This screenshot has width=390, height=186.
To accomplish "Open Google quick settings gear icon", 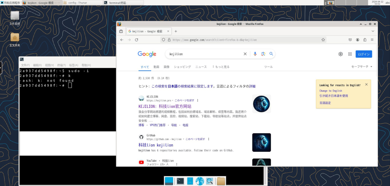I will [x=340, y=54].
